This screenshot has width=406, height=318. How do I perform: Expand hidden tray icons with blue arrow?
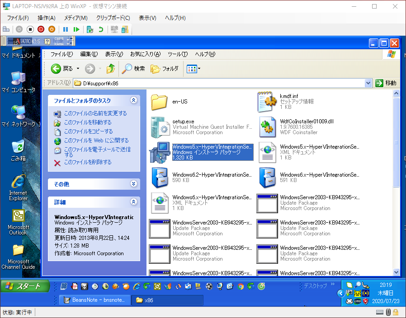[x=341, y=293]
